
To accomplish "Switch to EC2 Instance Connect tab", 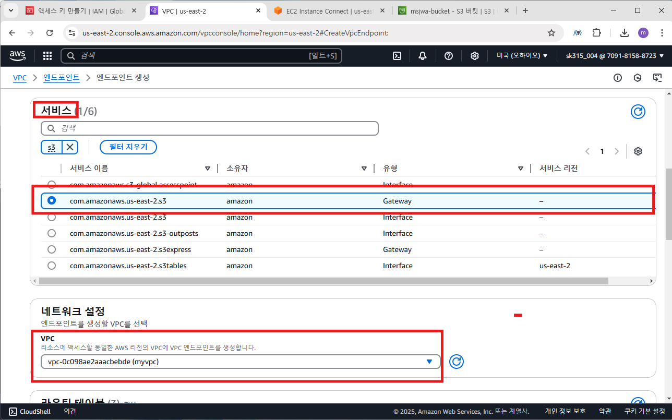I will point(330,10).
